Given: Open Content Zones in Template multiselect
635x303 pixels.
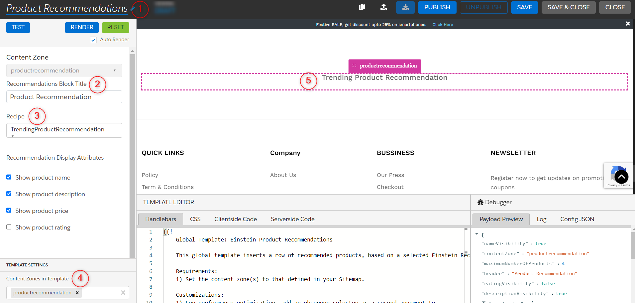Looking at the screenshot, I should (67, 293).
